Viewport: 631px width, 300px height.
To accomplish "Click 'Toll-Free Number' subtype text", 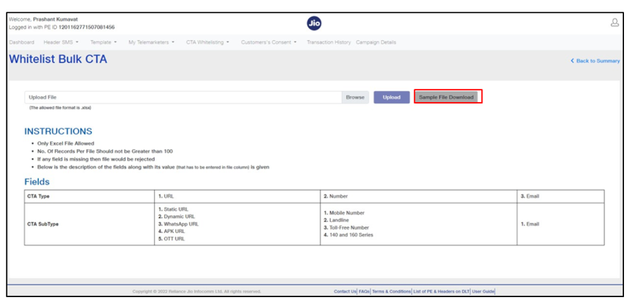I will point(350,228).
